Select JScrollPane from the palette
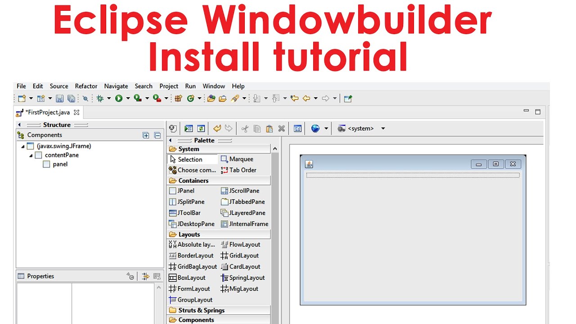This screenshot has height=324, width=576. point(240,191)
